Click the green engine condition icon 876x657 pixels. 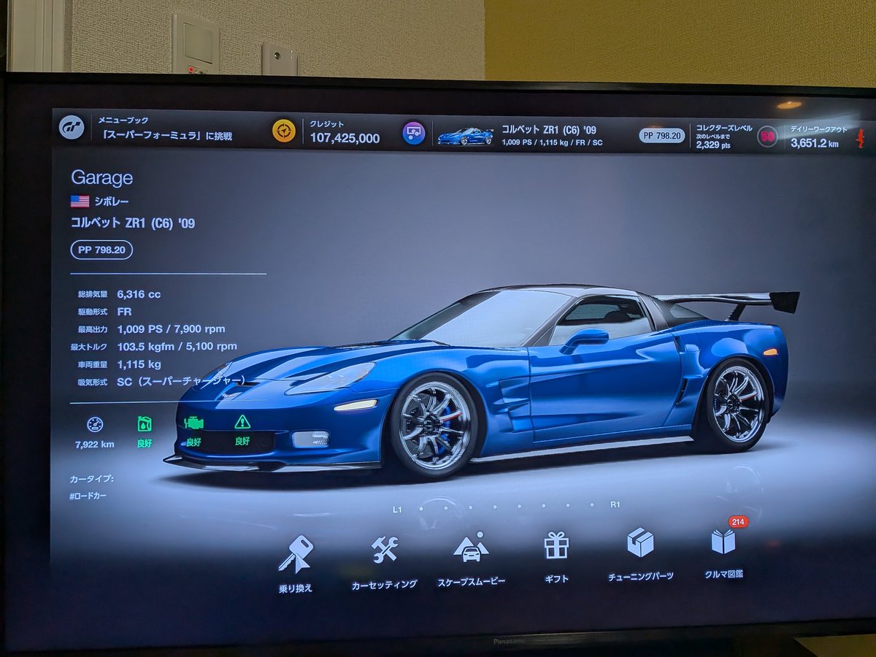click(194, 423)
